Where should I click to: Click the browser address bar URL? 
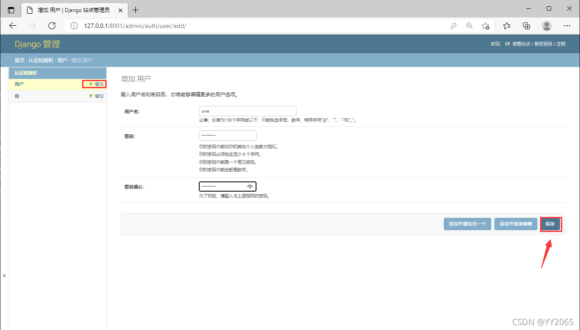click(135, 26)
